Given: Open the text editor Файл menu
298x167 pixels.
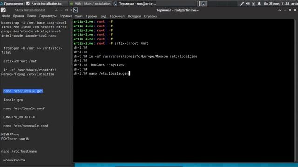Looking at the screenshot, I should pyautogui.click(x=6, y=16).
